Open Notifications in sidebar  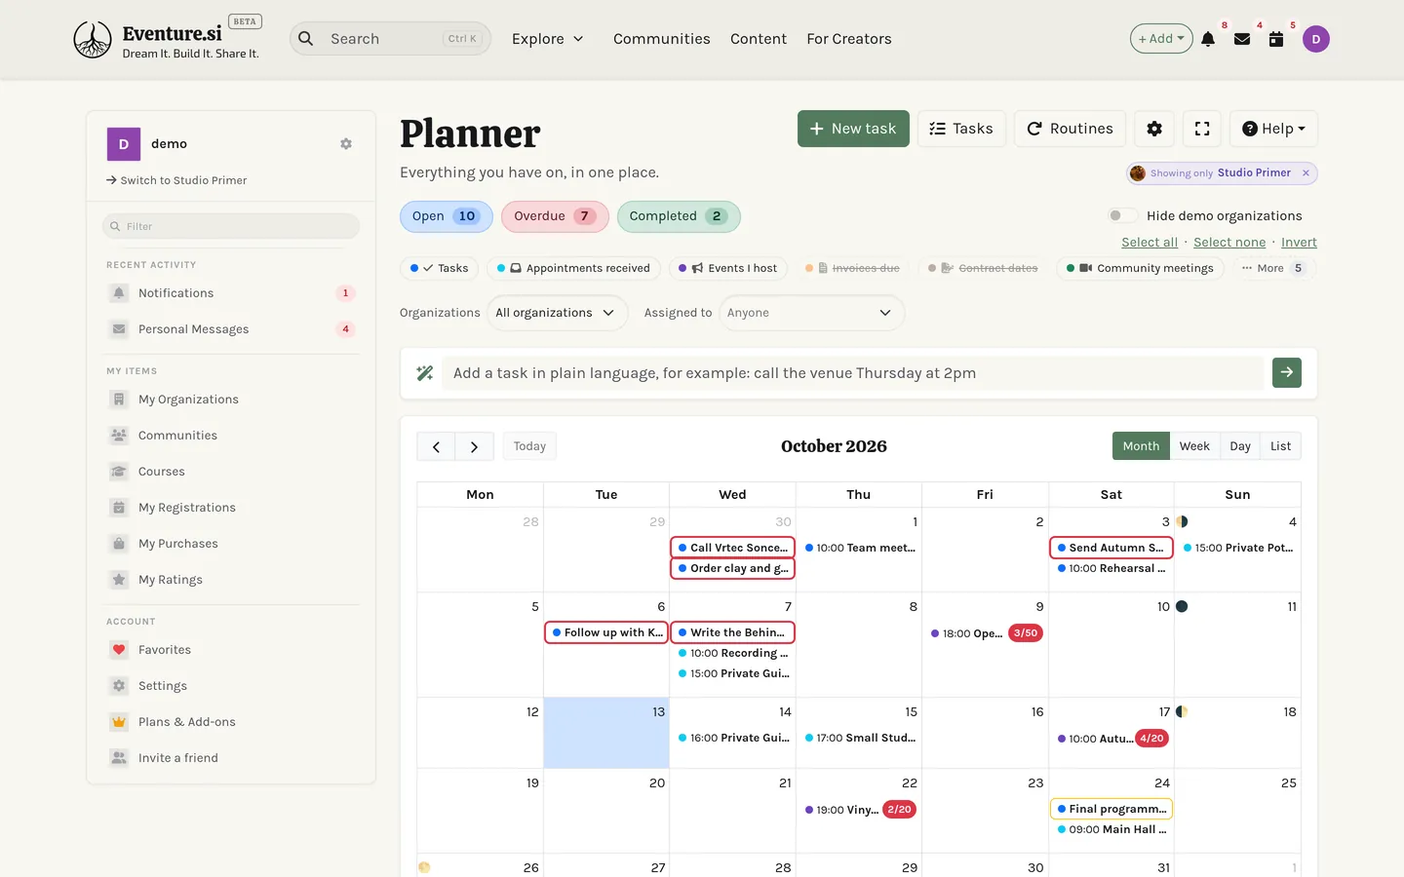pos(231,293)
